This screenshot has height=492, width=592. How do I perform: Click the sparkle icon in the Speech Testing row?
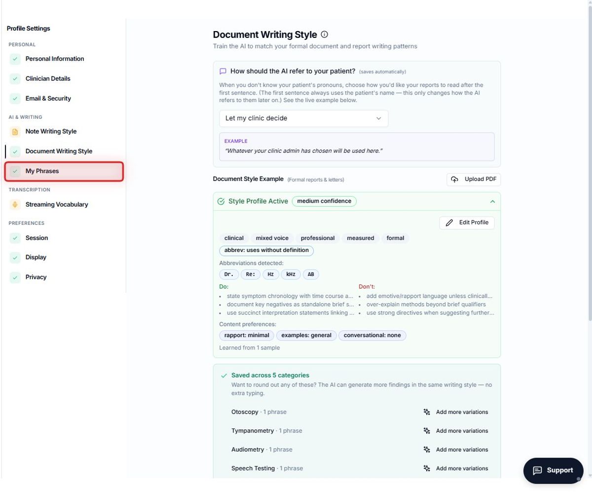coord(427,468)
